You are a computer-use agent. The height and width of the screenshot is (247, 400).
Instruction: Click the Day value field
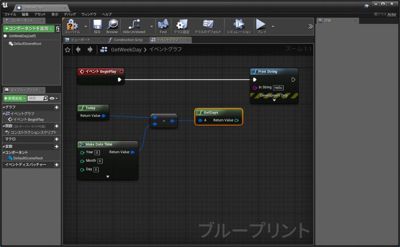click(96, 170)
